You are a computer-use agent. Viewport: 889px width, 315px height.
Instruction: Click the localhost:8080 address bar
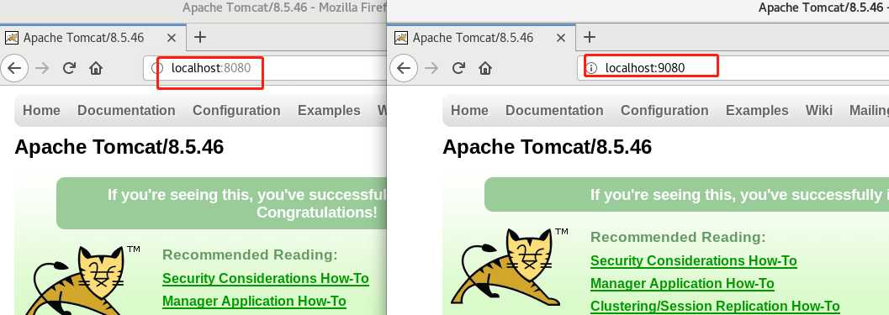[265, 69]
